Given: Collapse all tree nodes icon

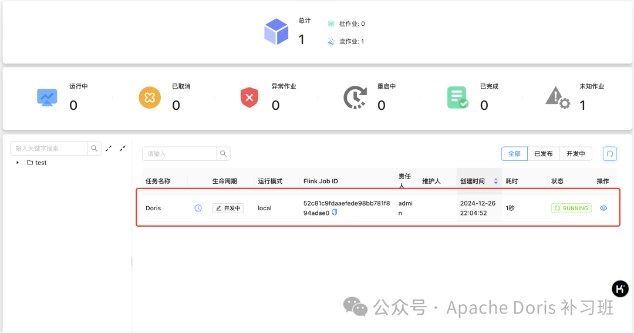Looking at the screenshot, I should (x=123, y=149).
